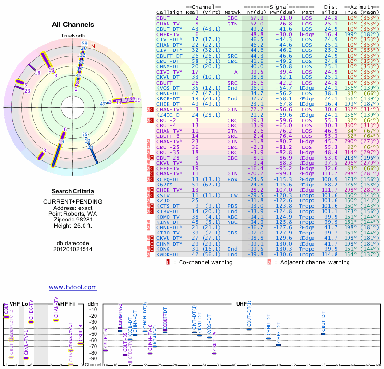Click the TrueNorth label above the radar
Screen dimensions: 384x369
[x=73, y=36]
